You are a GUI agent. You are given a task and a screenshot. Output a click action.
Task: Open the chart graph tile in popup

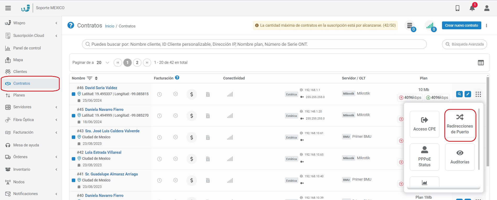(x=424, y=182)
